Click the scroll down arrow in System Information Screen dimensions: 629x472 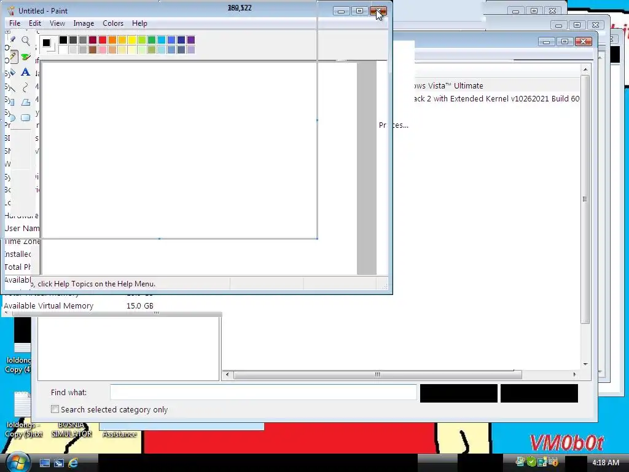point(585,364)
